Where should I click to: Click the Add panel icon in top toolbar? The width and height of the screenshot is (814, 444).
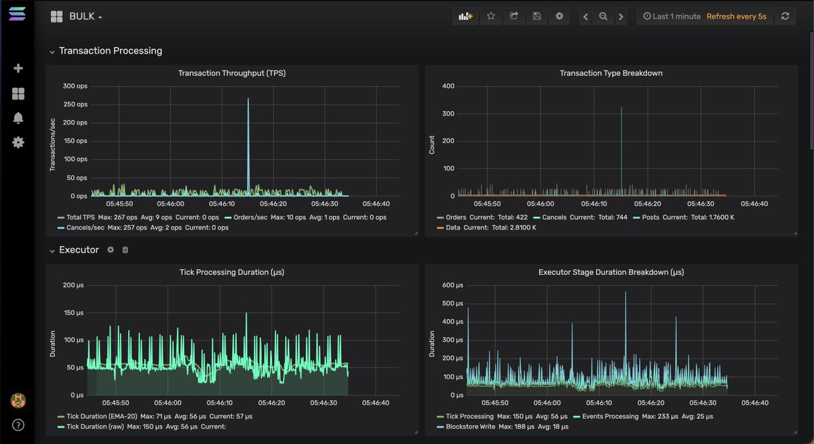coord(465,16)
